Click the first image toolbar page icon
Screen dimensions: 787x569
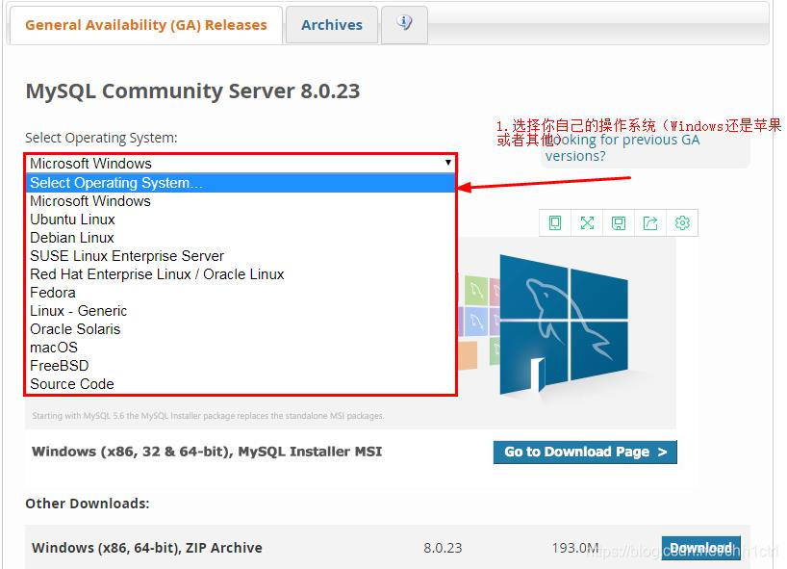click(554, 223)
